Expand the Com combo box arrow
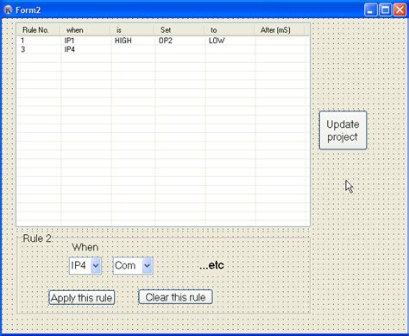This screenshot has width=409, height=336. 147,265
